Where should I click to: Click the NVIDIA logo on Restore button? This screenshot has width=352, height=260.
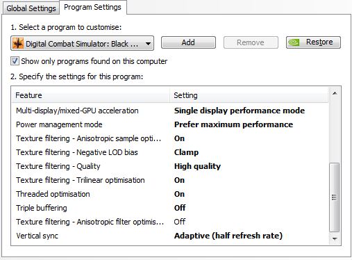(294, 42)
